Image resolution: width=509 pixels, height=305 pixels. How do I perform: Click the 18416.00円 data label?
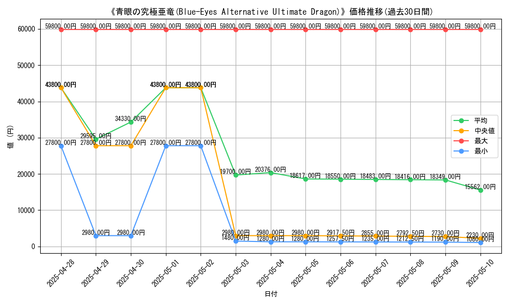click(410, 177)
